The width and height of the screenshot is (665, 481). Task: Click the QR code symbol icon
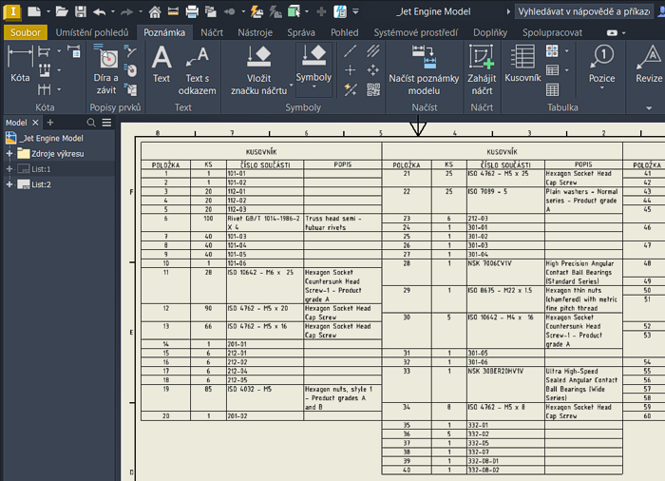tap(373, 89)
